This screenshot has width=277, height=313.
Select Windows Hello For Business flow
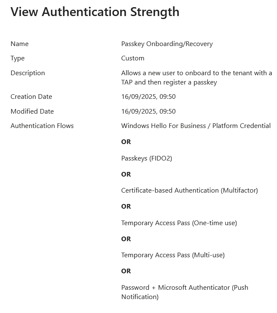(x=196, y=126)
